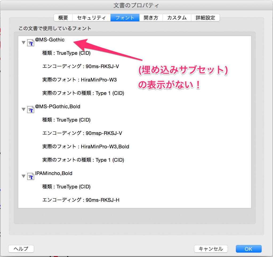Click the IPAMincho,Bold font icon
The width and height of the screenshot is (273, 257).
[31, 176]
